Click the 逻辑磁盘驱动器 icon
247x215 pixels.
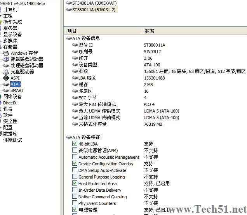click(x=6, y=59)
